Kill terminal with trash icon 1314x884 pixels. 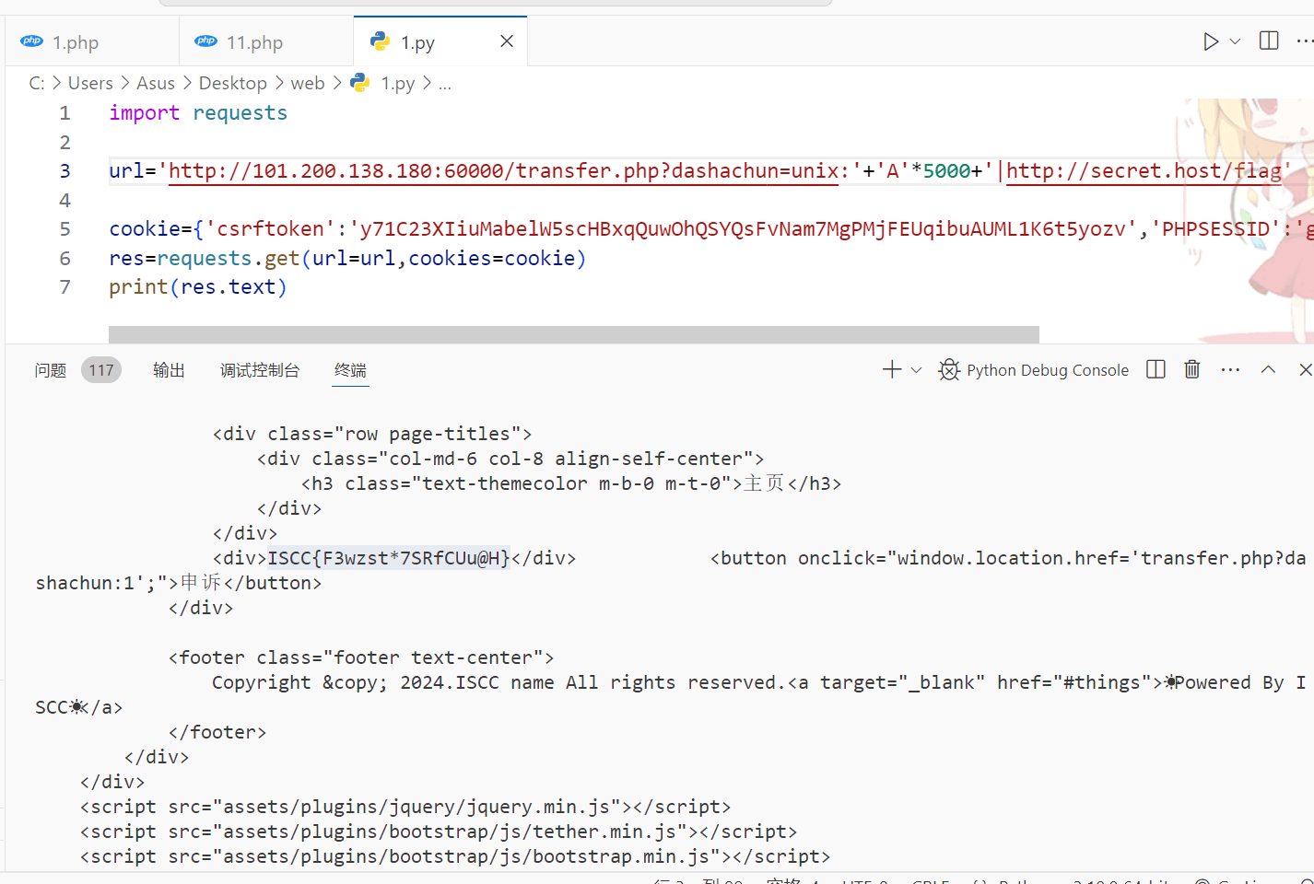pyautogui.click(x=1192, y=369)
